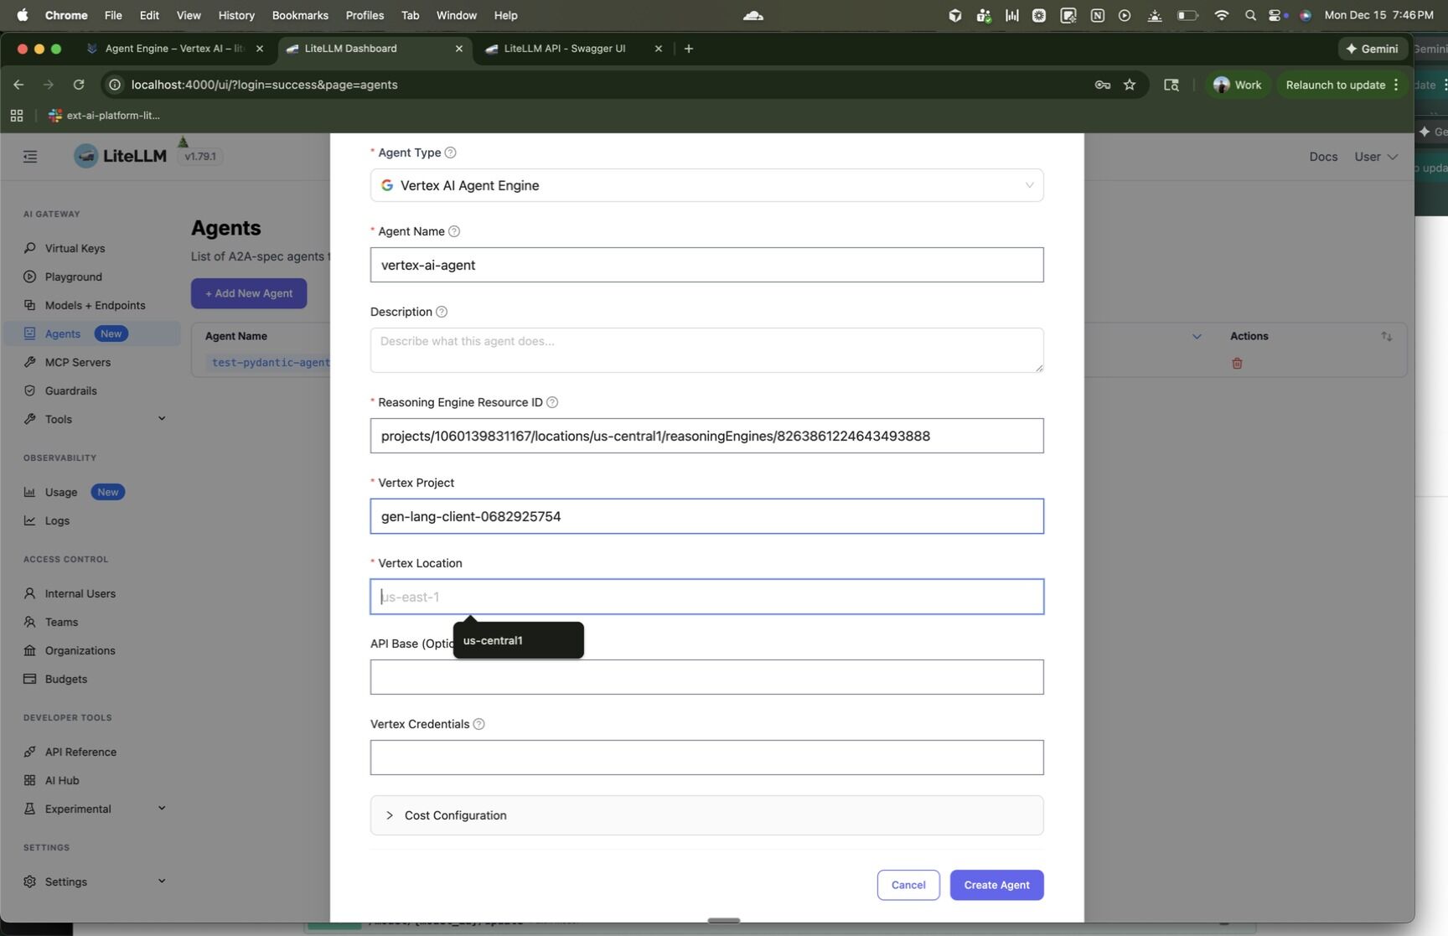
Task: Open User dropdown menu
Action: [1375, 157]
